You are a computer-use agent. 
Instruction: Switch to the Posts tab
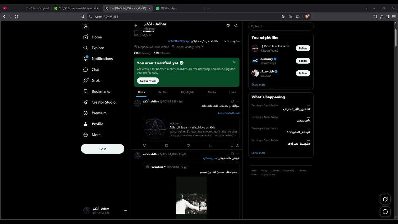click(141, 92)
